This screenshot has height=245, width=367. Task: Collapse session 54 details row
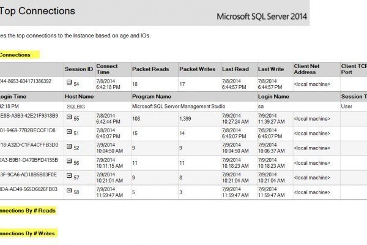(x=69, y=82)
